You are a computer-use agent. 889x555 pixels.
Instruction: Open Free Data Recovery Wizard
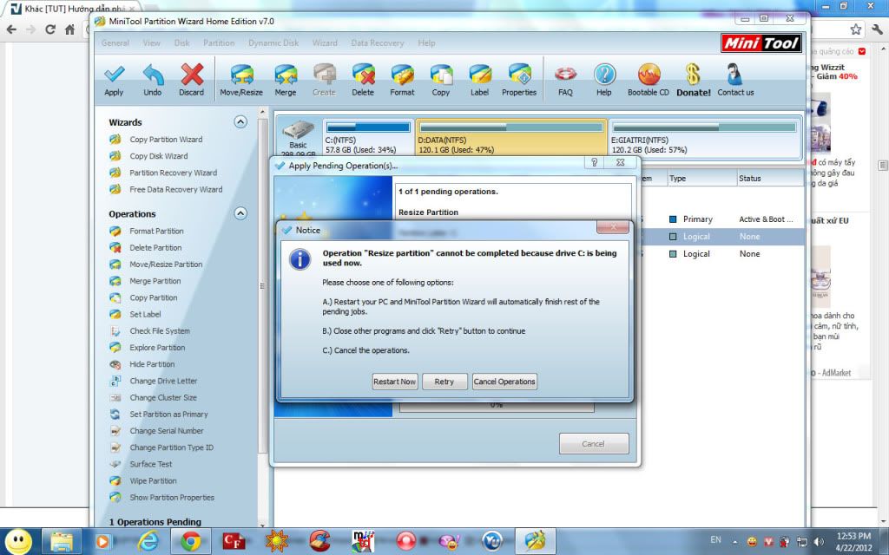(x=175, y=189)
